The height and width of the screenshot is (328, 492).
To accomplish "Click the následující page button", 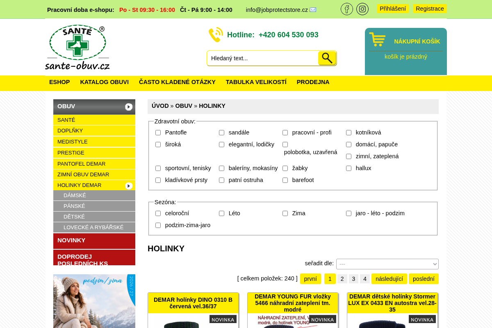I will click(x=389, y=279).
